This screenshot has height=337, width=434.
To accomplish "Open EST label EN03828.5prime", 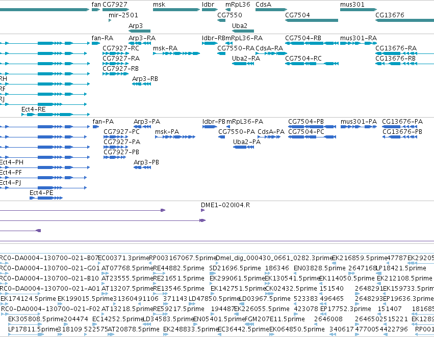I will click(x=320, y=268).
